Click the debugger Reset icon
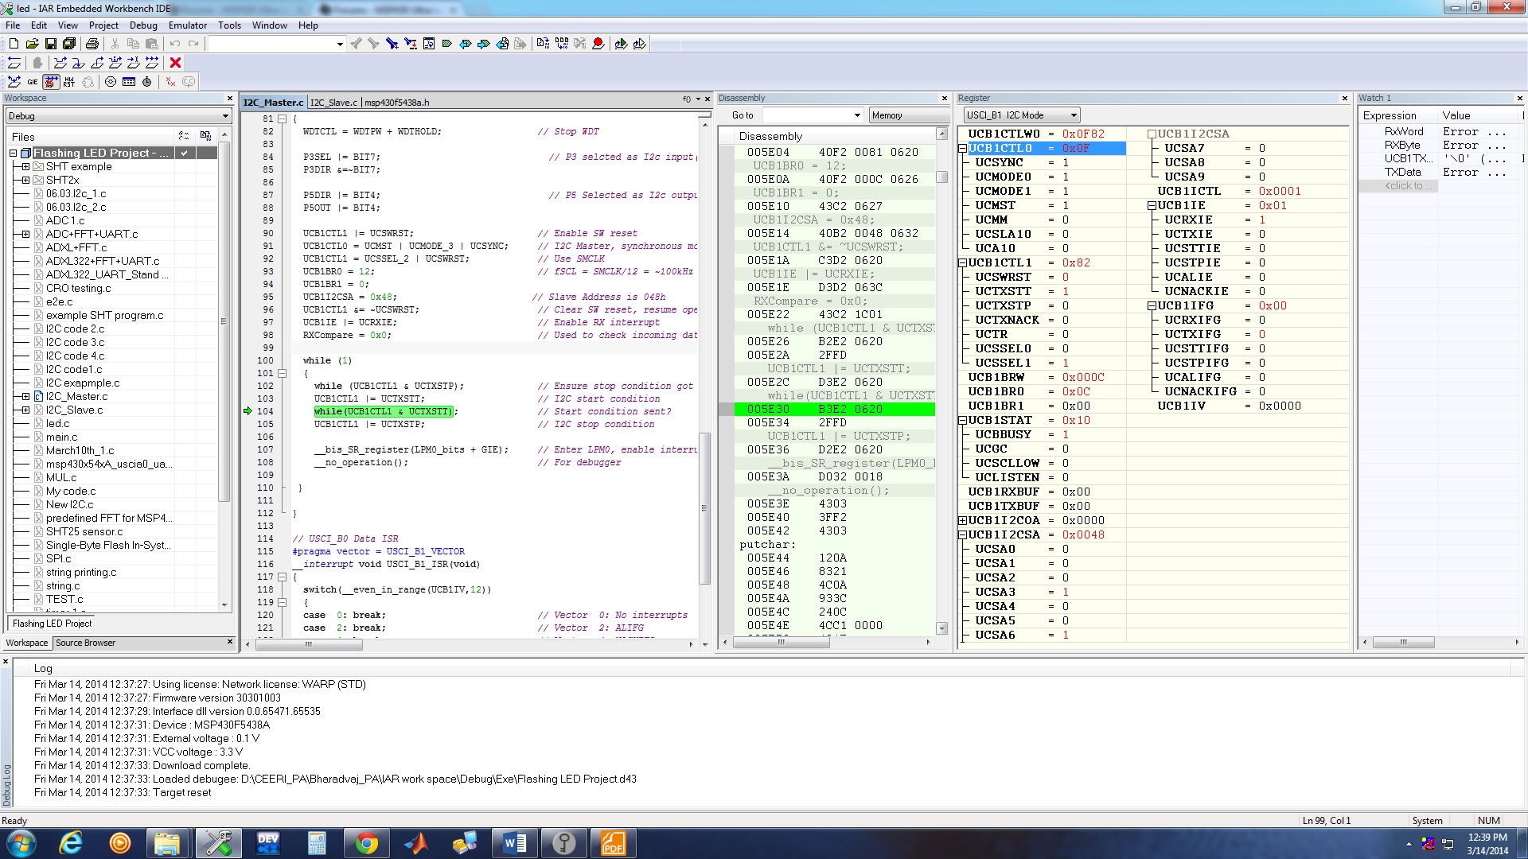The height and width of the screenshot is (859, 1528). click(x=14, y=63)
